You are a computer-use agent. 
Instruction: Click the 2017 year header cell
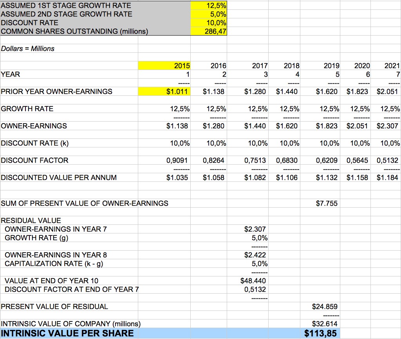tap(247, 66)
